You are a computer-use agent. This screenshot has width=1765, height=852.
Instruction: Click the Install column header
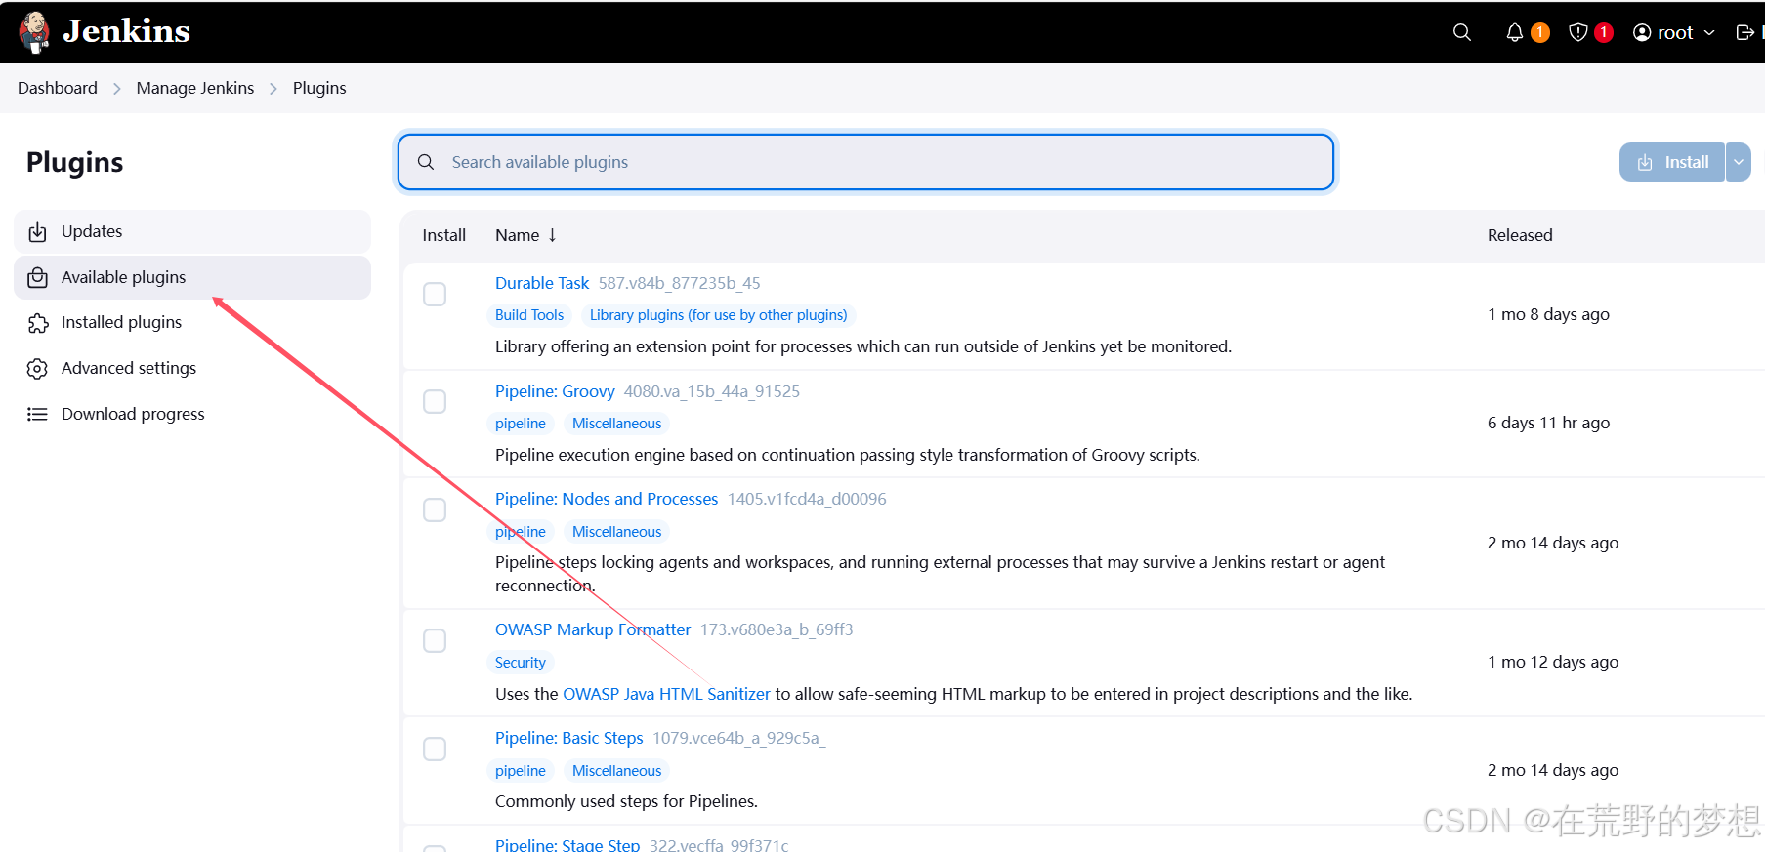pos(444,235)
